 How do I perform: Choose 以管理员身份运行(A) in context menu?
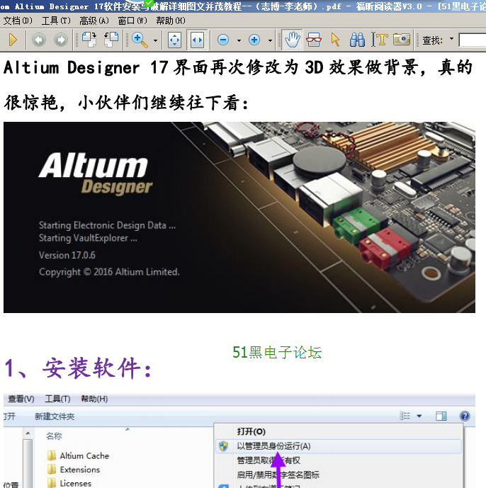click(339, 446)
